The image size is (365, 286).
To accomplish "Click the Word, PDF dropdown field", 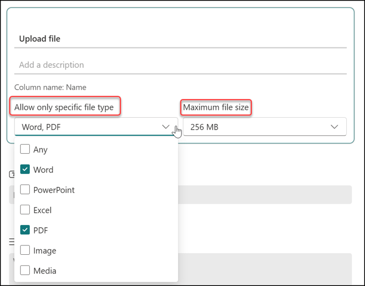I will tap(89, 127).
